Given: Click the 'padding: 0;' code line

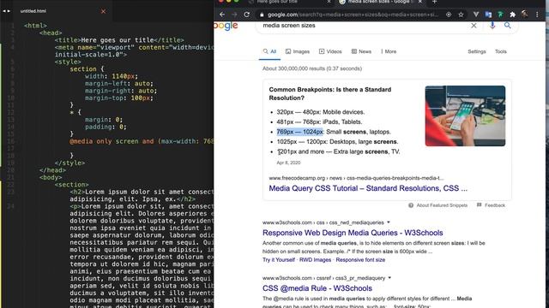Looking at the screenshot, I should click(x=106, y=127).
